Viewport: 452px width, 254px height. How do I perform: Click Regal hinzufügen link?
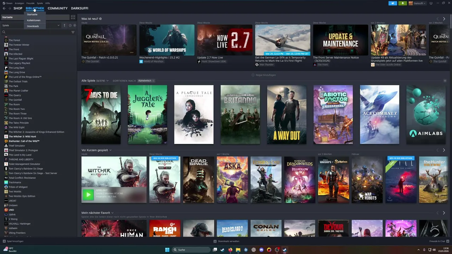(x=263, y=75)
